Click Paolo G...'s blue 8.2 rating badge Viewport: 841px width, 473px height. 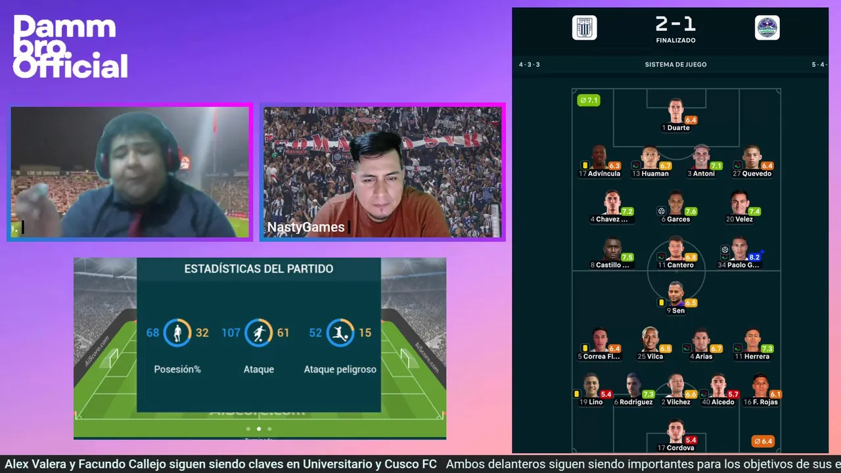[755, 258]
